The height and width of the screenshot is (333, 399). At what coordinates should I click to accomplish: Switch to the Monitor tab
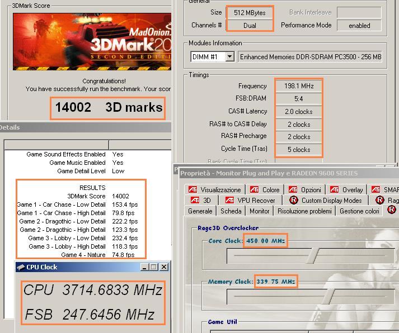click(259, 211)
